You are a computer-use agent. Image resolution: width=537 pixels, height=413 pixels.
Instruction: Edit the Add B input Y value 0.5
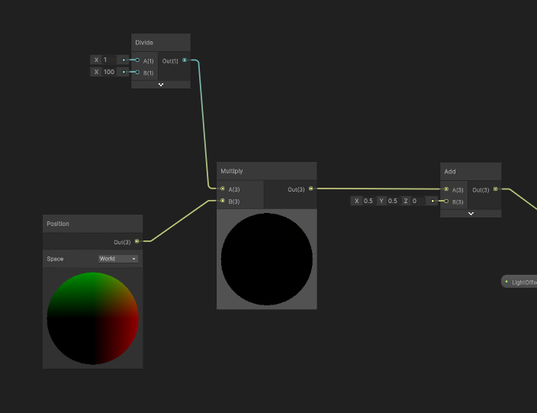393,201
